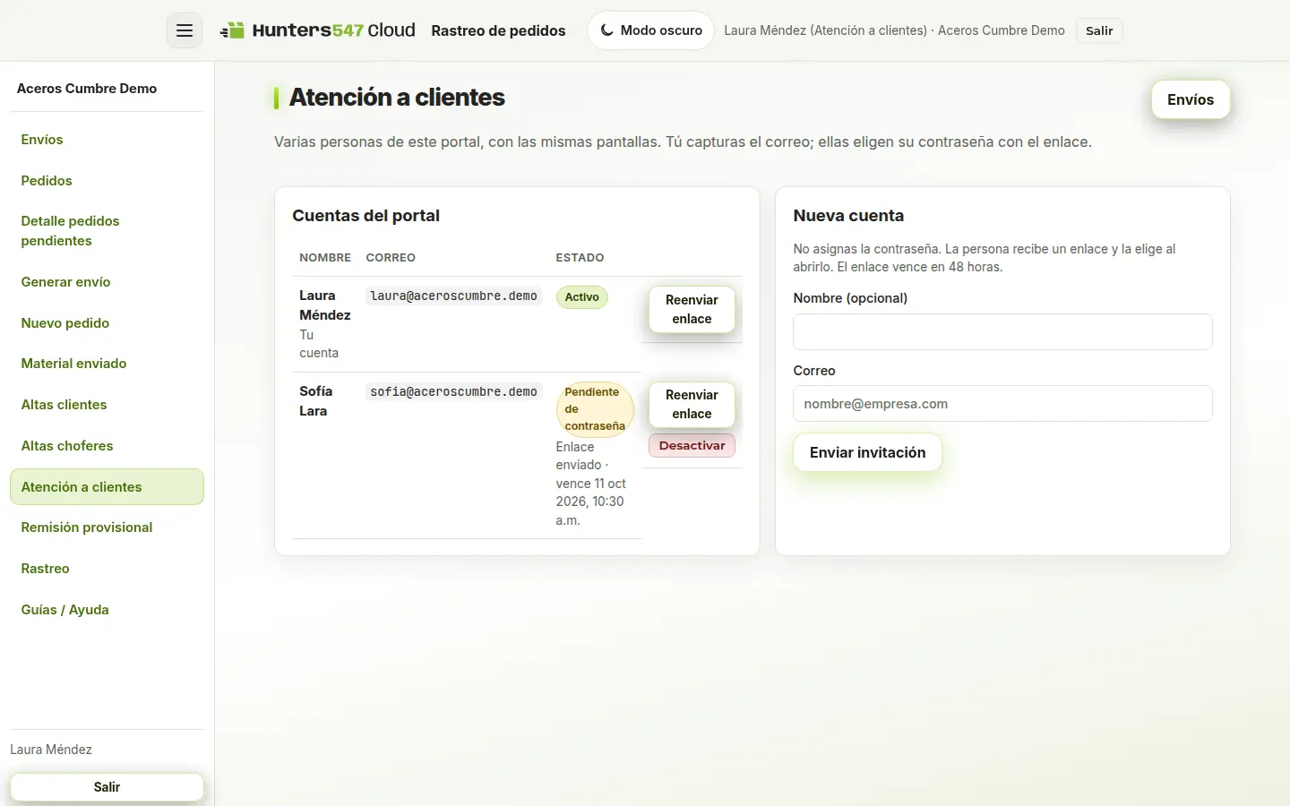The image size is (1290, 806).
Task: Click Salir button at sidebar bottom
Action: [x=107, y=787]
